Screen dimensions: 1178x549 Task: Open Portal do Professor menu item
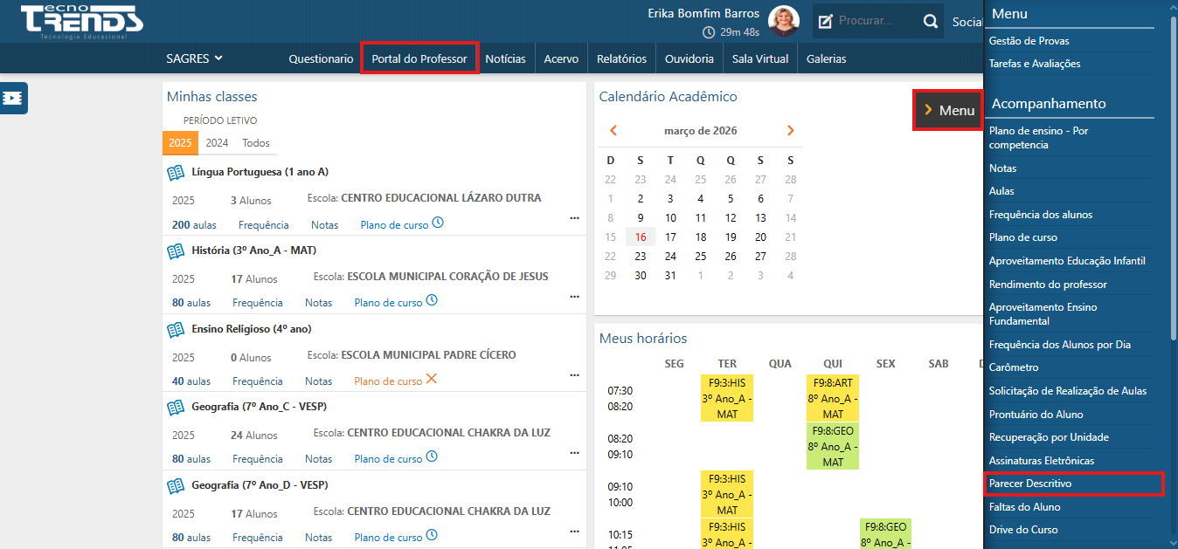419,58
